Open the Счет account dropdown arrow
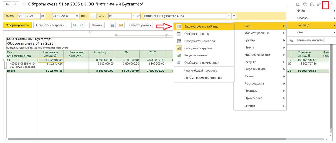 coord(134,16)
